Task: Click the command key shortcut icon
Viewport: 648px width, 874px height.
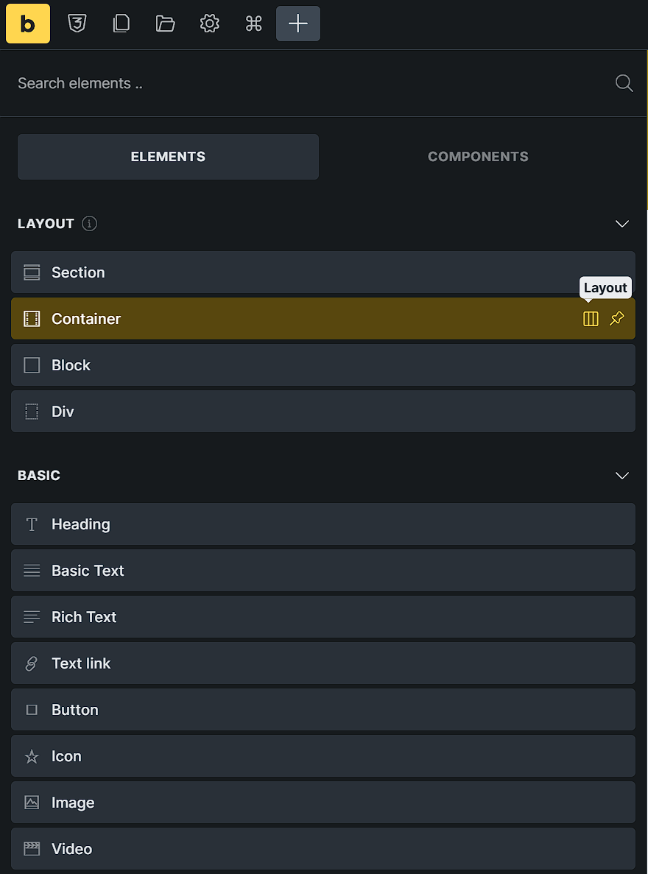Action: (254, 24)
